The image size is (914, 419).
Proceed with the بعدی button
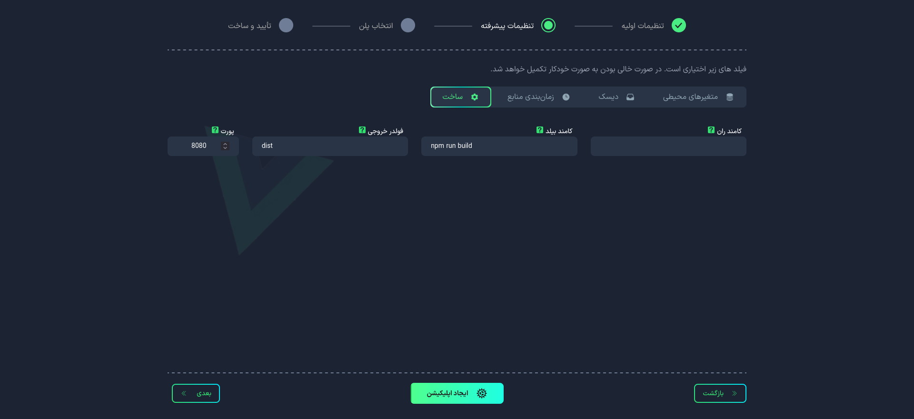[196, 393]
